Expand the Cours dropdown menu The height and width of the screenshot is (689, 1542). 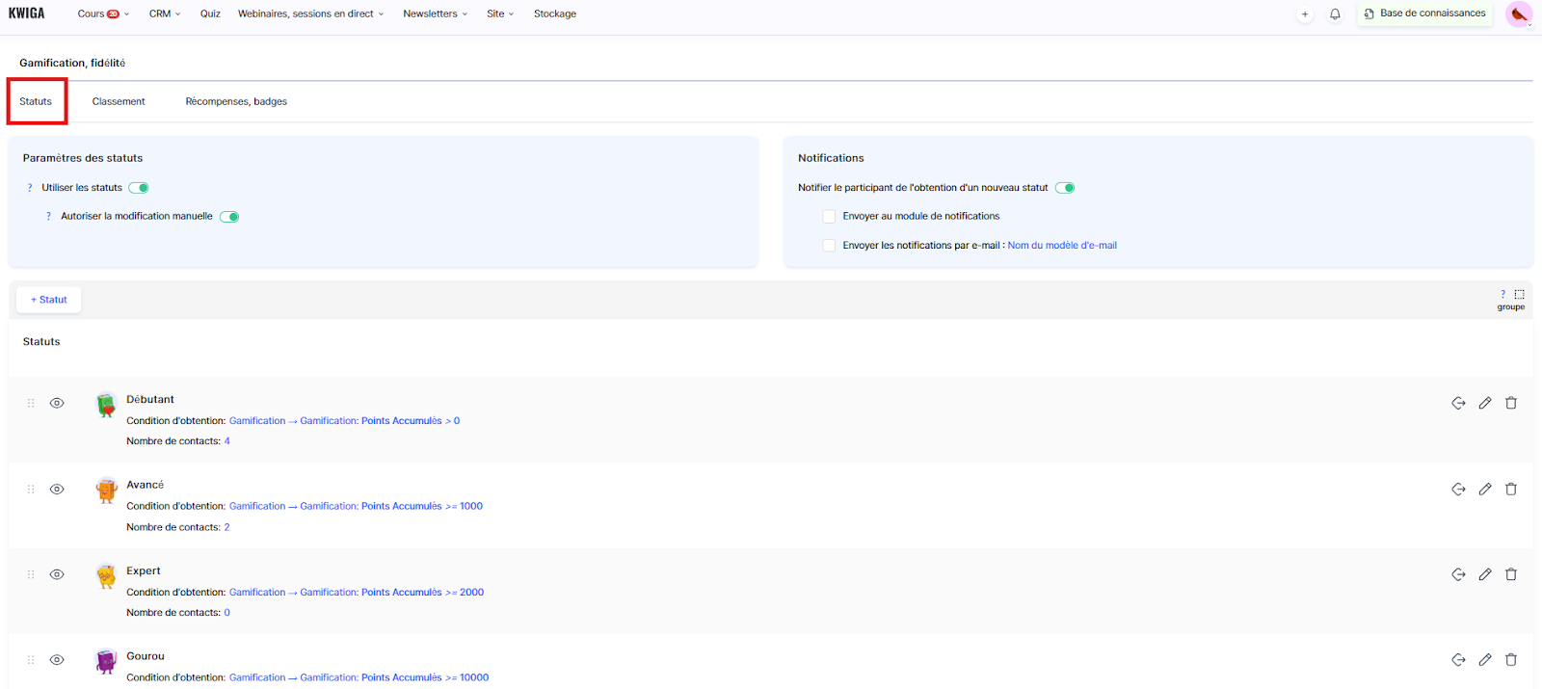[102, 14]
